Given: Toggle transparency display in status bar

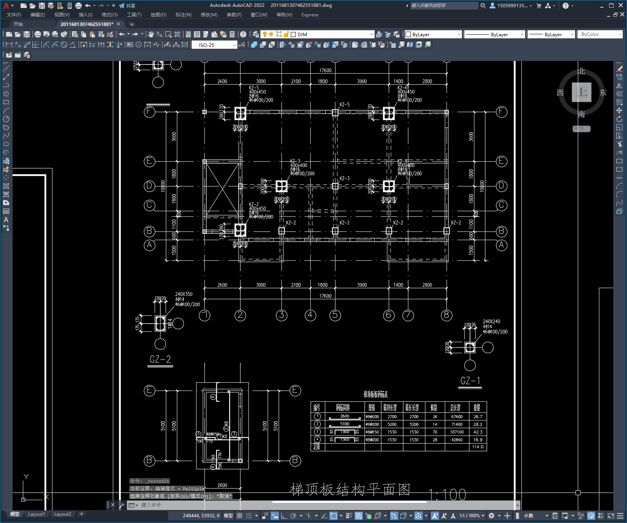Looking at the screenshot, I should pyautogui.click(x=359, y=516).
